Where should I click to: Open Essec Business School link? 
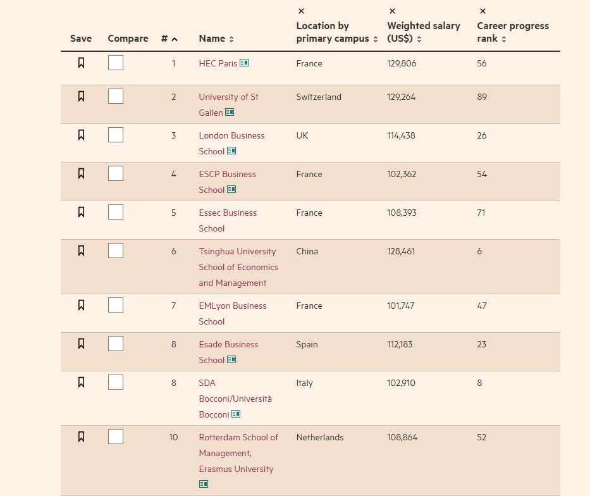point(228,221)
